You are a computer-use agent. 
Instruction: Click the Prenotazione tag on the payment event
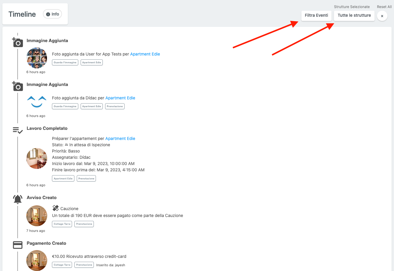pos(84,265)
